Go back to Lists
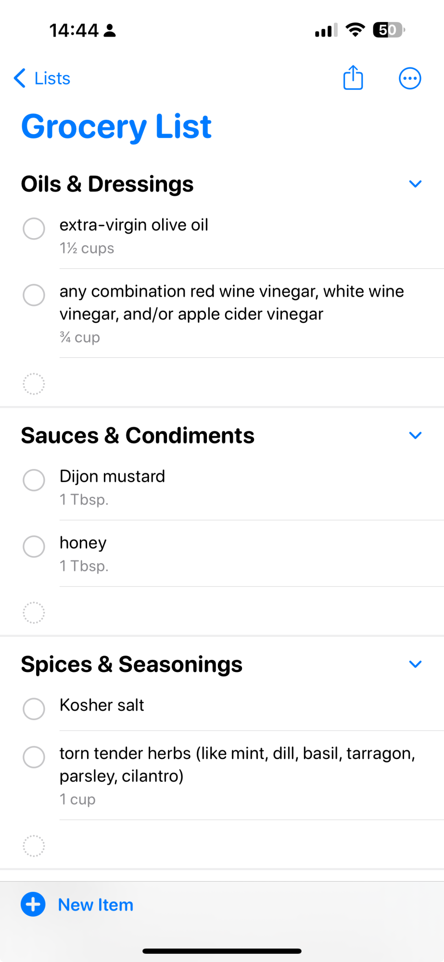This screenshot has height=962, width=444. [42, 78]
